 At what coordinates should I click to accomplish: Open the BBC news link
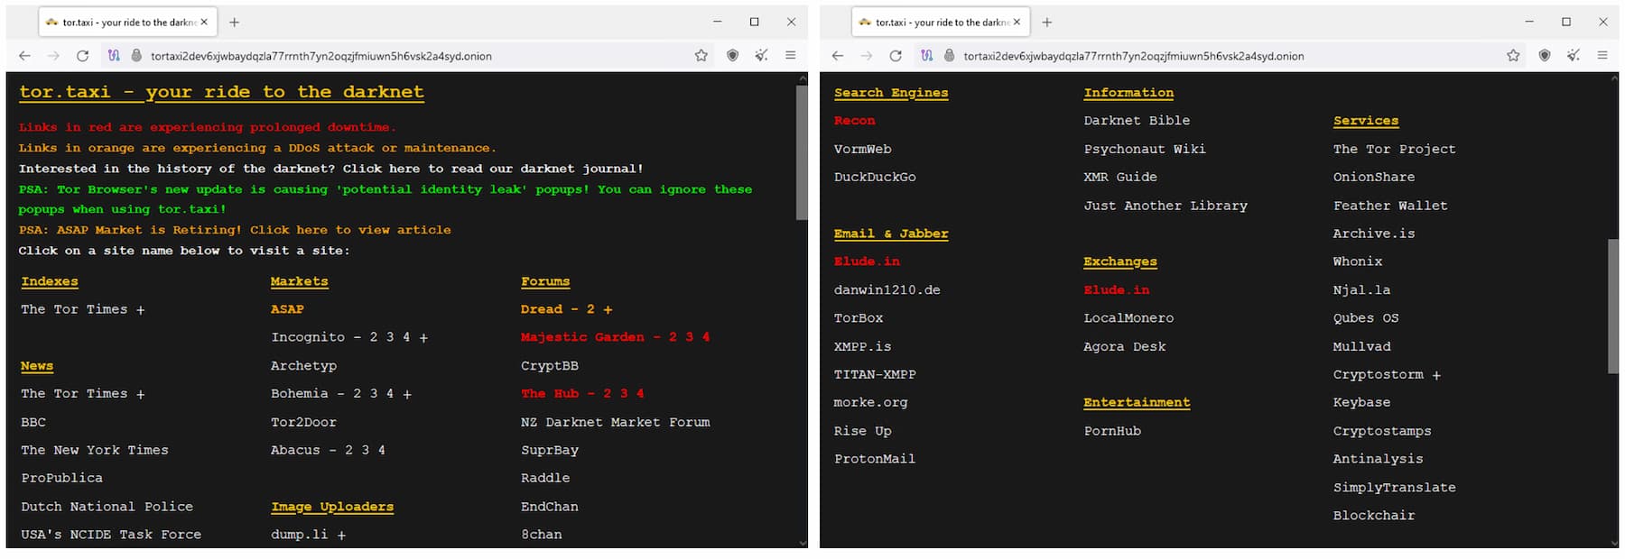33,422
